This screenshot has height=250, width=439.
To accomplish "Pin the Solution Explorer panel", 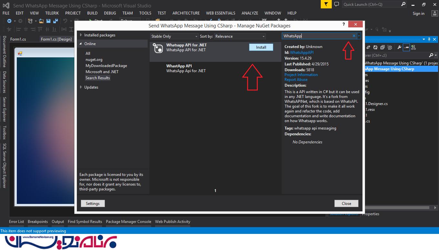I will [x=429, y=39].
